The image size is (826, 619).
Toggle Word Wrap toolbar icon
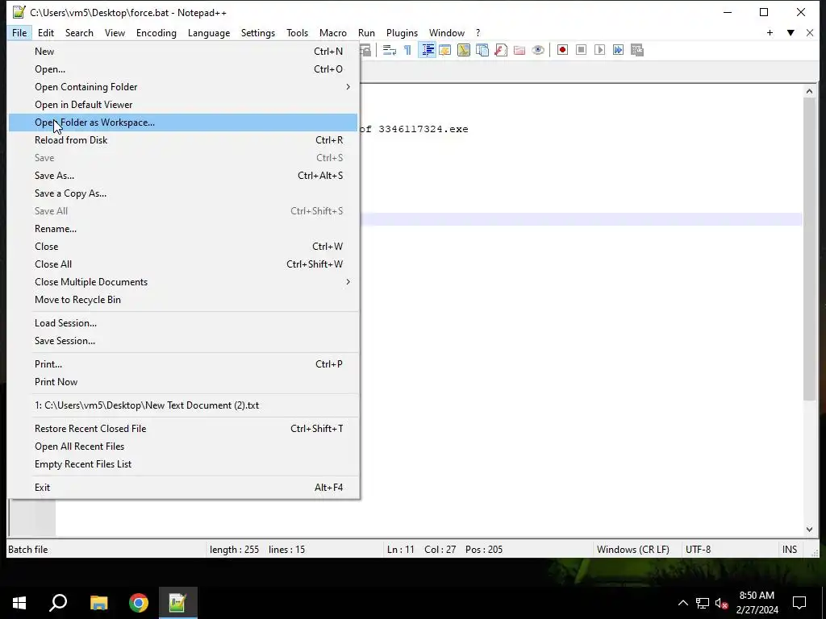click(390, 50)
